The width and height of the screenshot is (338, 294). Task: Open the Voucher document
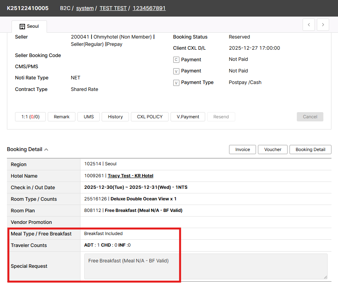click(x=273, y=150)
